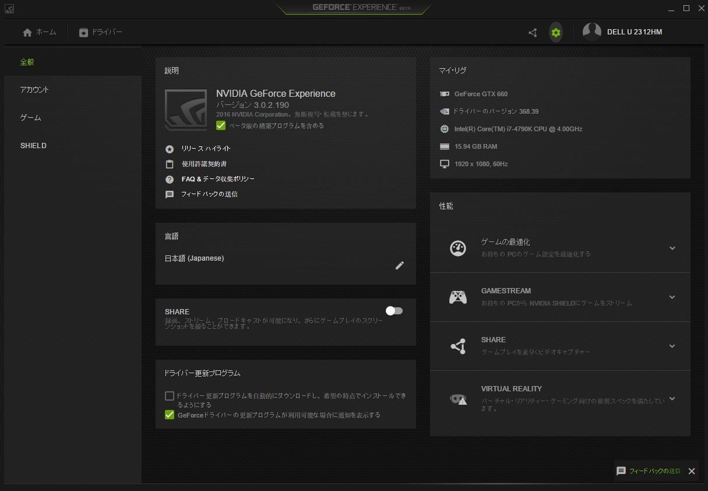Uncheck the include beta features checkbox

(221, 125)
